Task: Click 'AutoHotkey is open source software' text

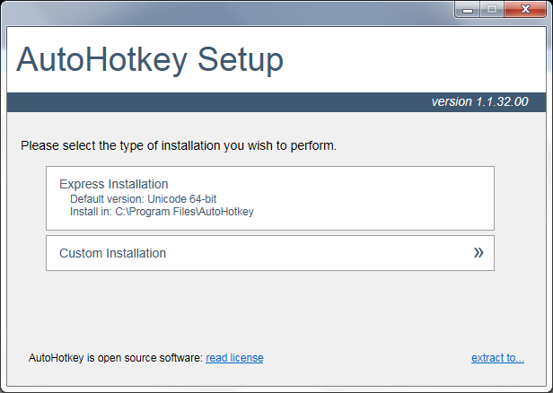Action: (116, 358)
